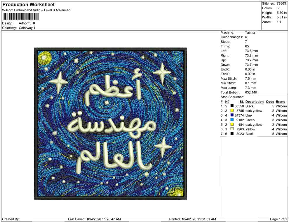Screen dimensions: 289x222
Task: Click the cream Yellow swatch in stop 6
Action: coord(232,129)
